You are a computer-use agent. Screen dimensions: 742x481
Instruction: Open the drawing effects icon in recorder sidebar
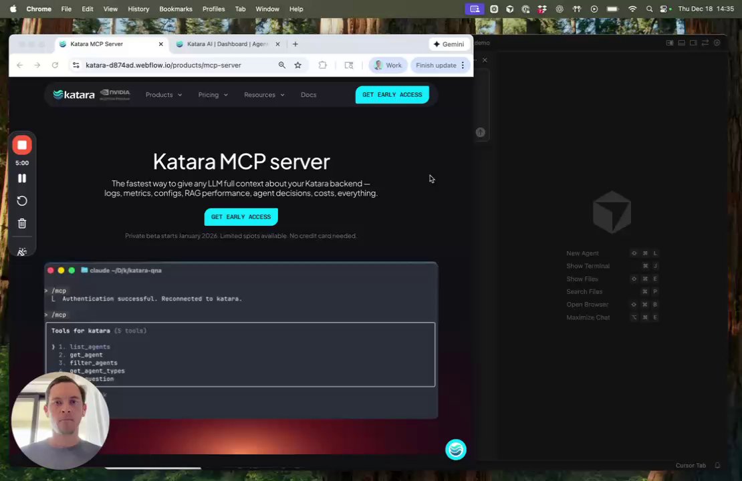point(22,252)
